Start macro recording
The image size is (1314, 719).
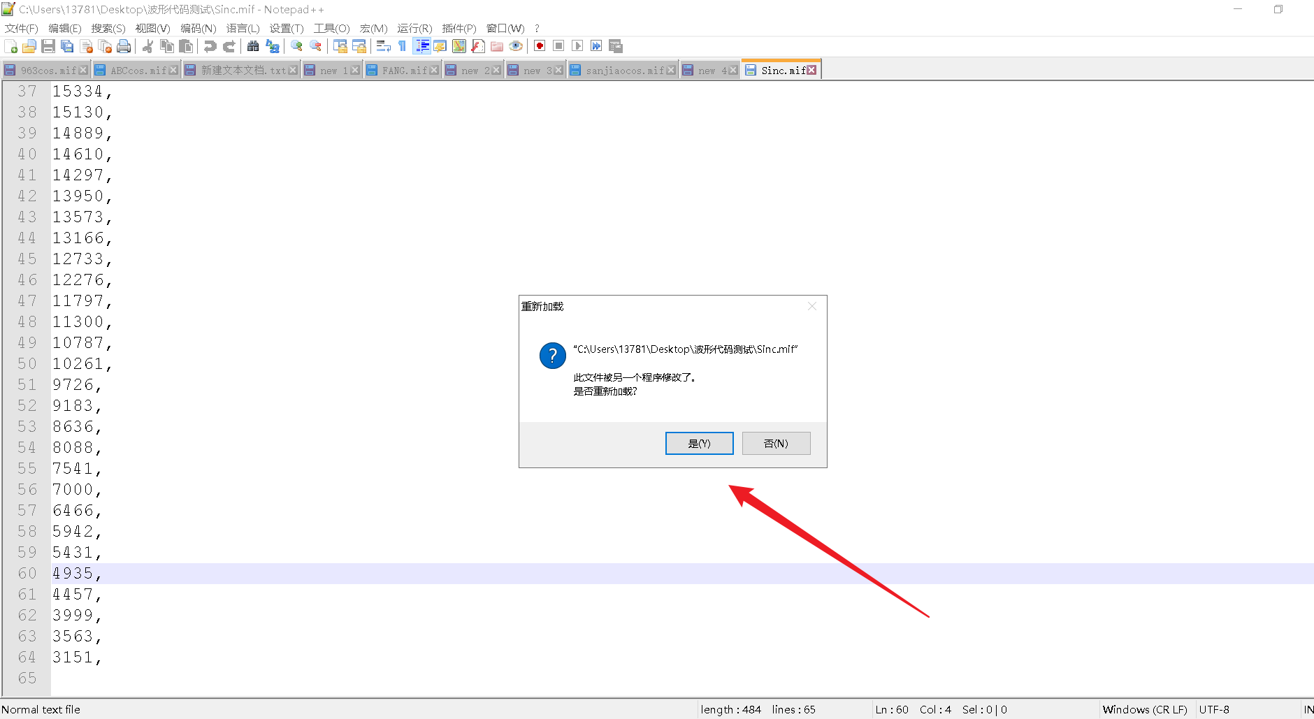pos(540,46)
